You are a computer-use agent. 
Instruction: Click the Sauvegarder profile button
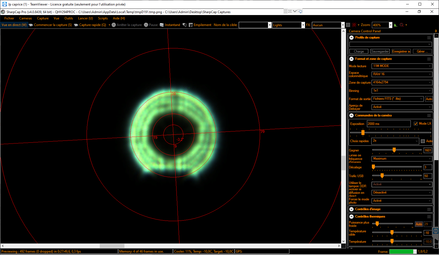pos(380,51)
